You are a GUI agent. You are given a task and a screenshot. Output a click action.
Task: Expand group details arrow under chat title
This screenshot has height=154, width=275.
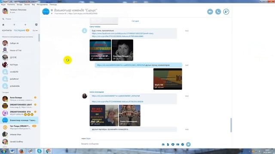pos(52,13)
